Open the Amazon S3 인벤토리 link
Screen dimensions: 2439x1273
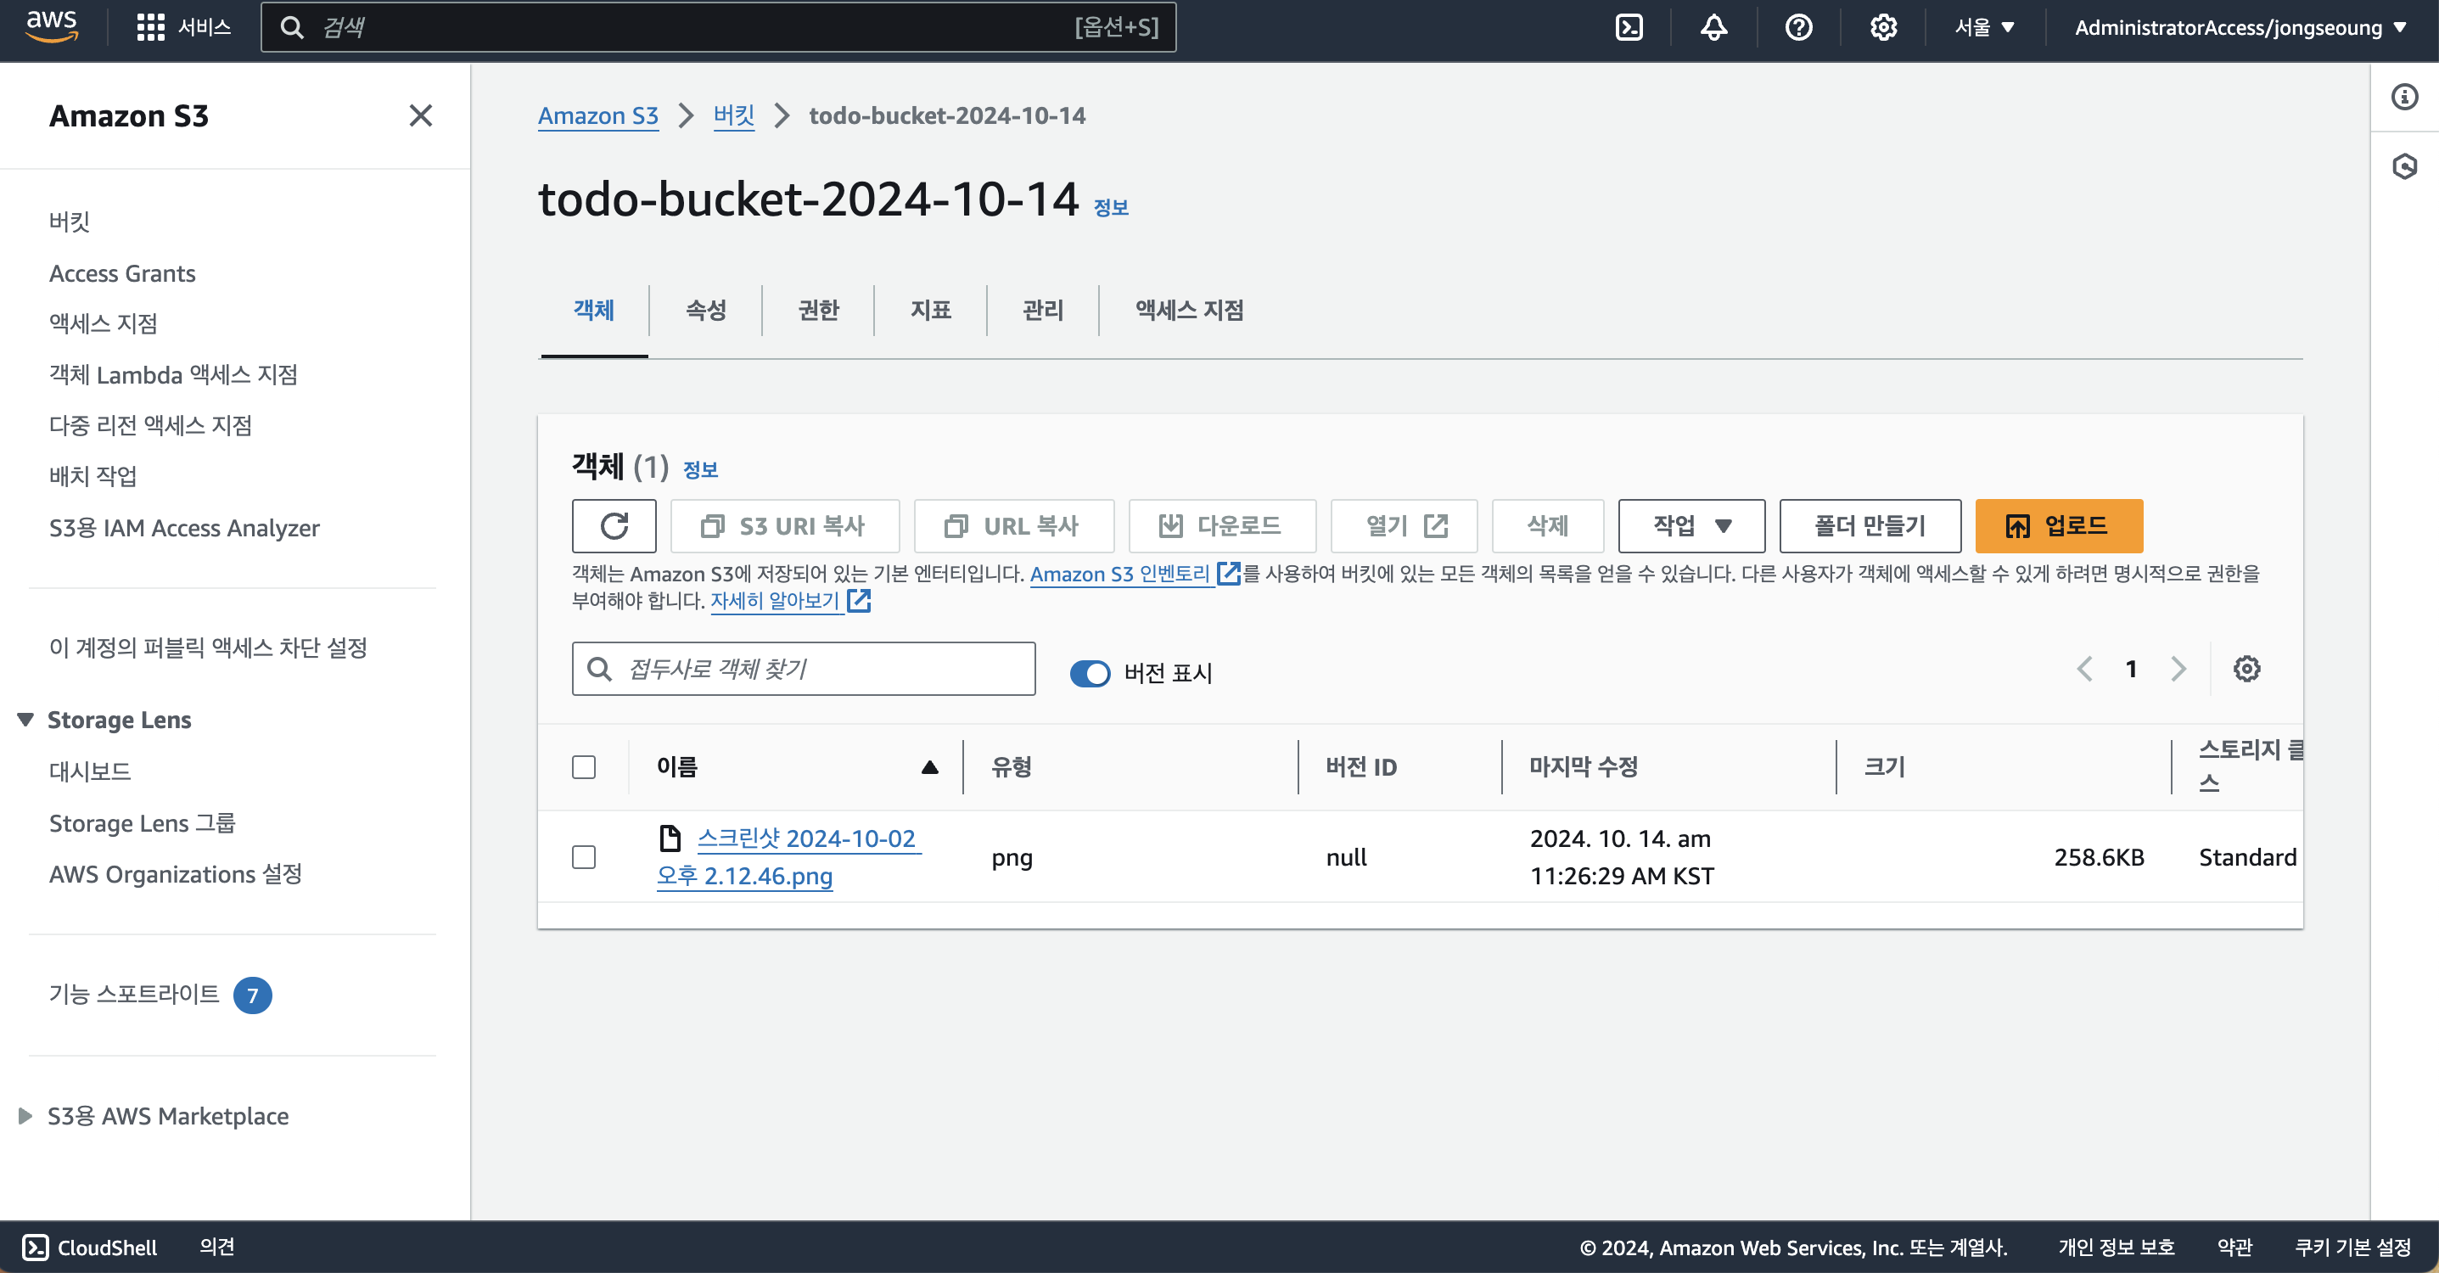click(1135, 574)
